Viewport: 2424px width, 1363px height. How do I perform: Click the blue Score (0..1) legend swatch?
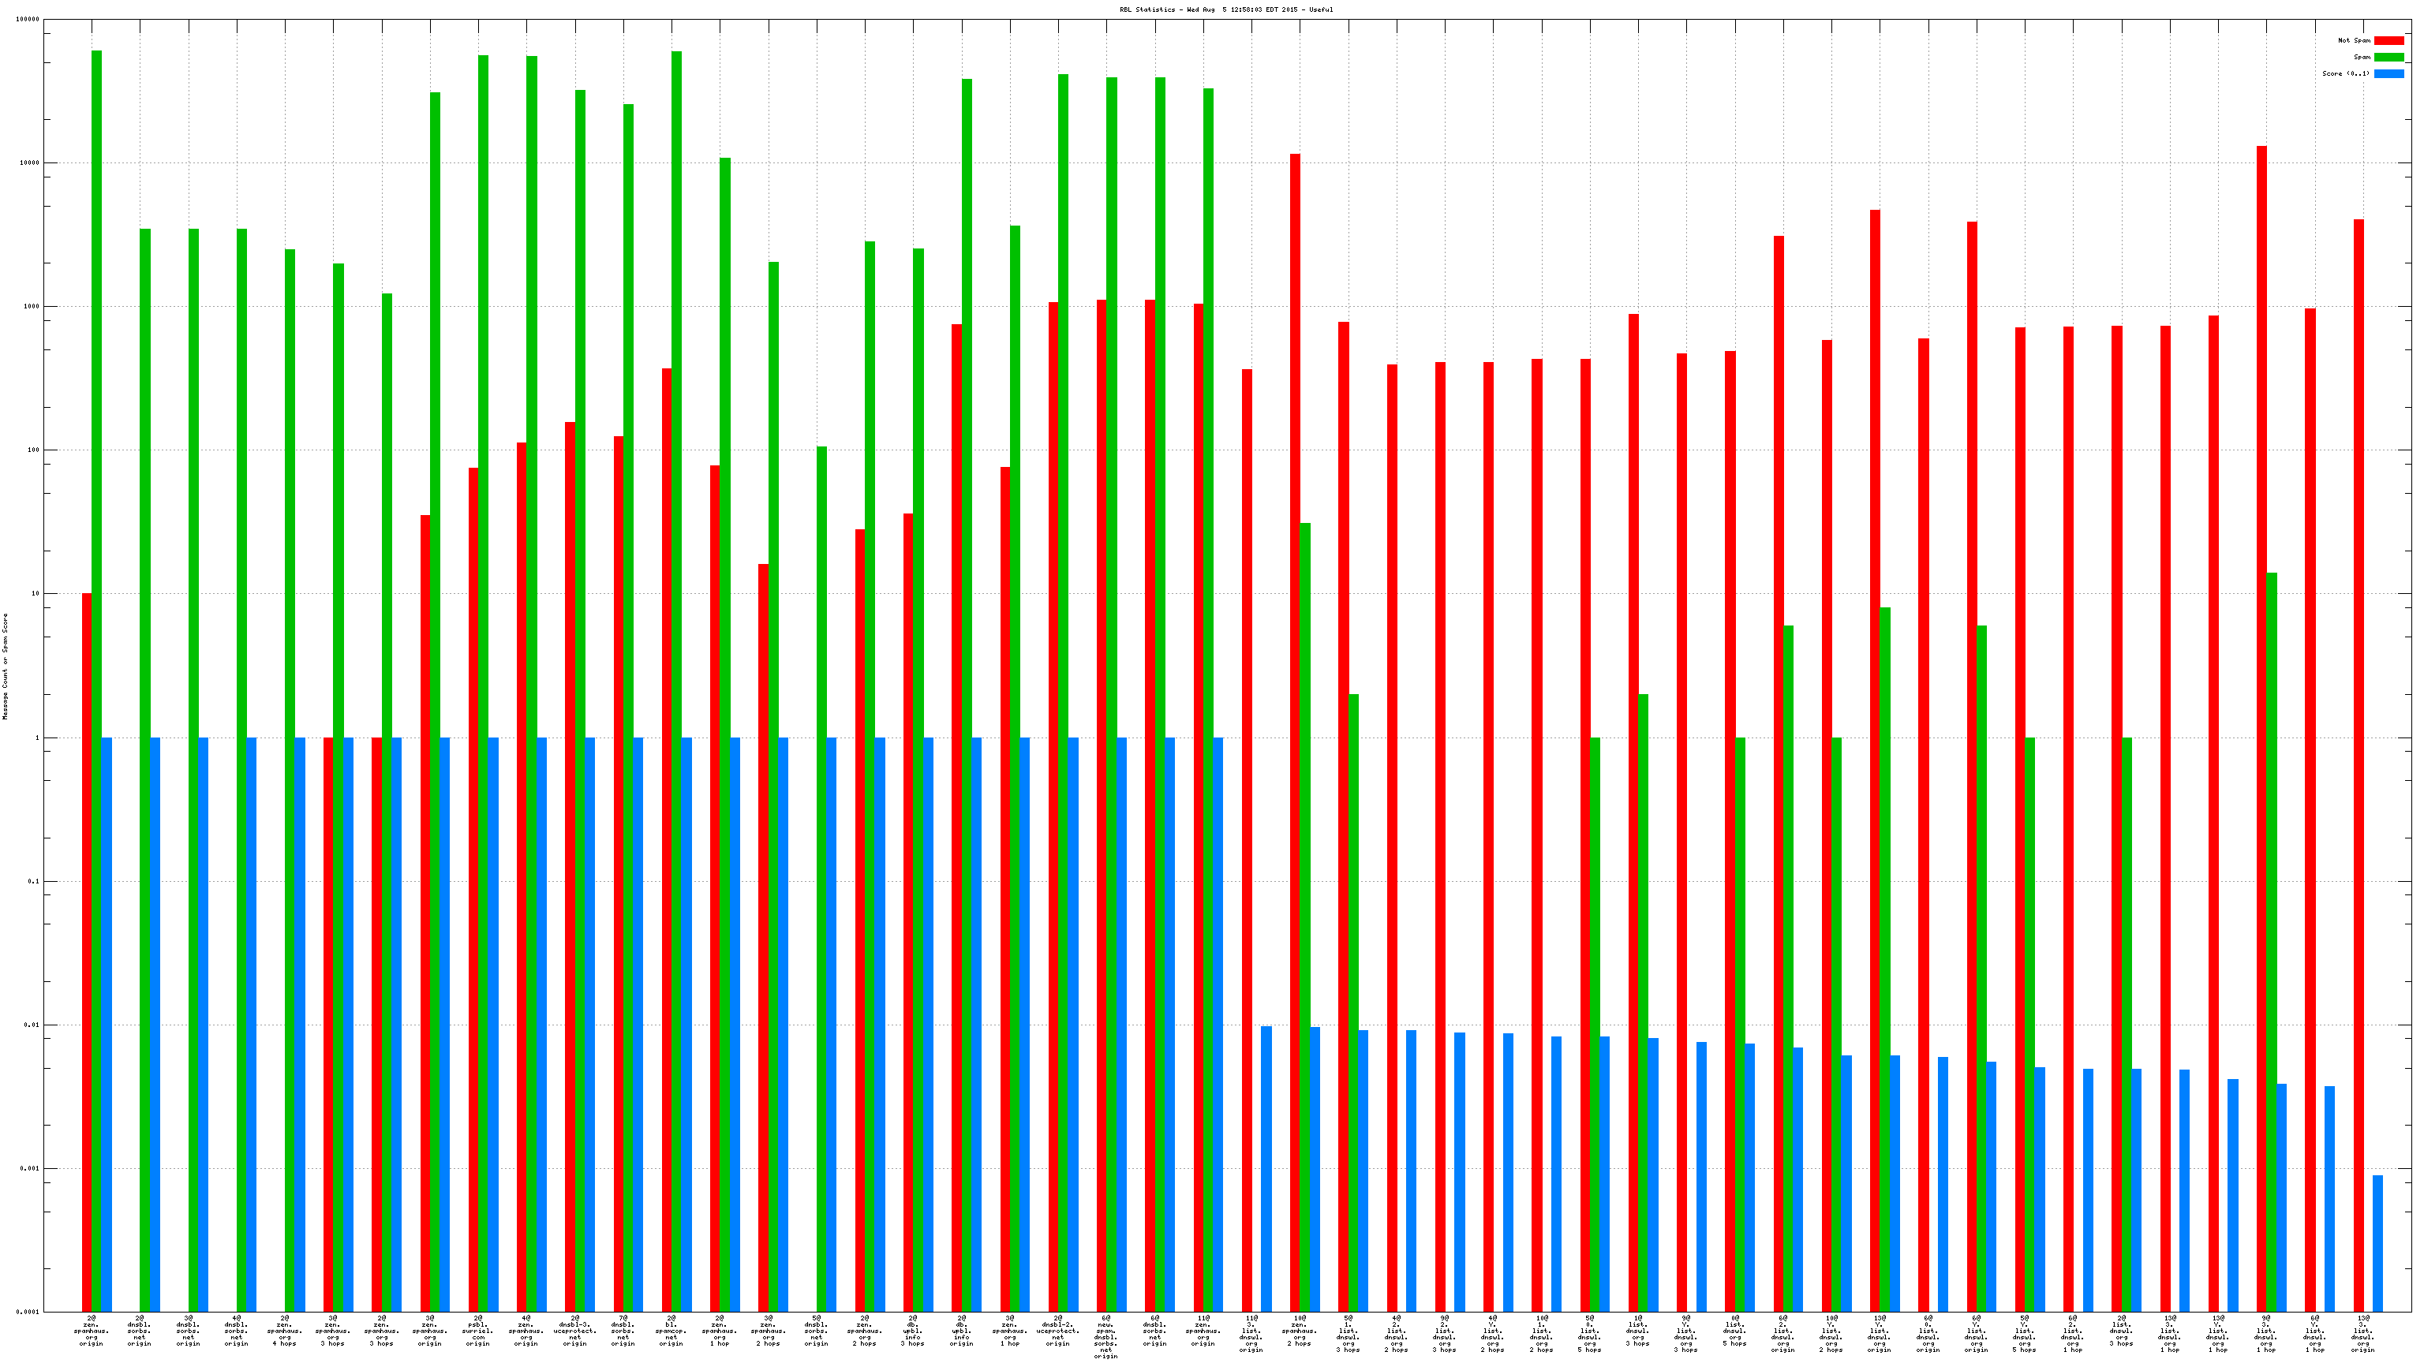2388,73
